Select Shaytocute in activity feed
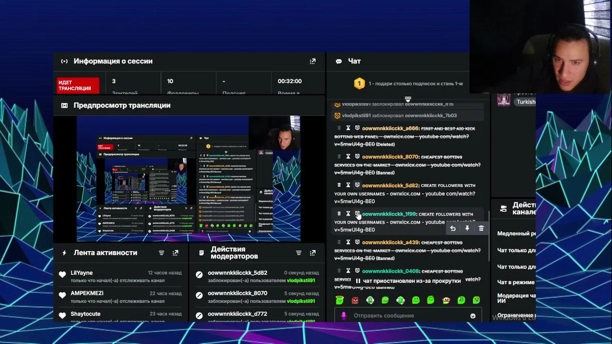612x344 pixels. 86,314
